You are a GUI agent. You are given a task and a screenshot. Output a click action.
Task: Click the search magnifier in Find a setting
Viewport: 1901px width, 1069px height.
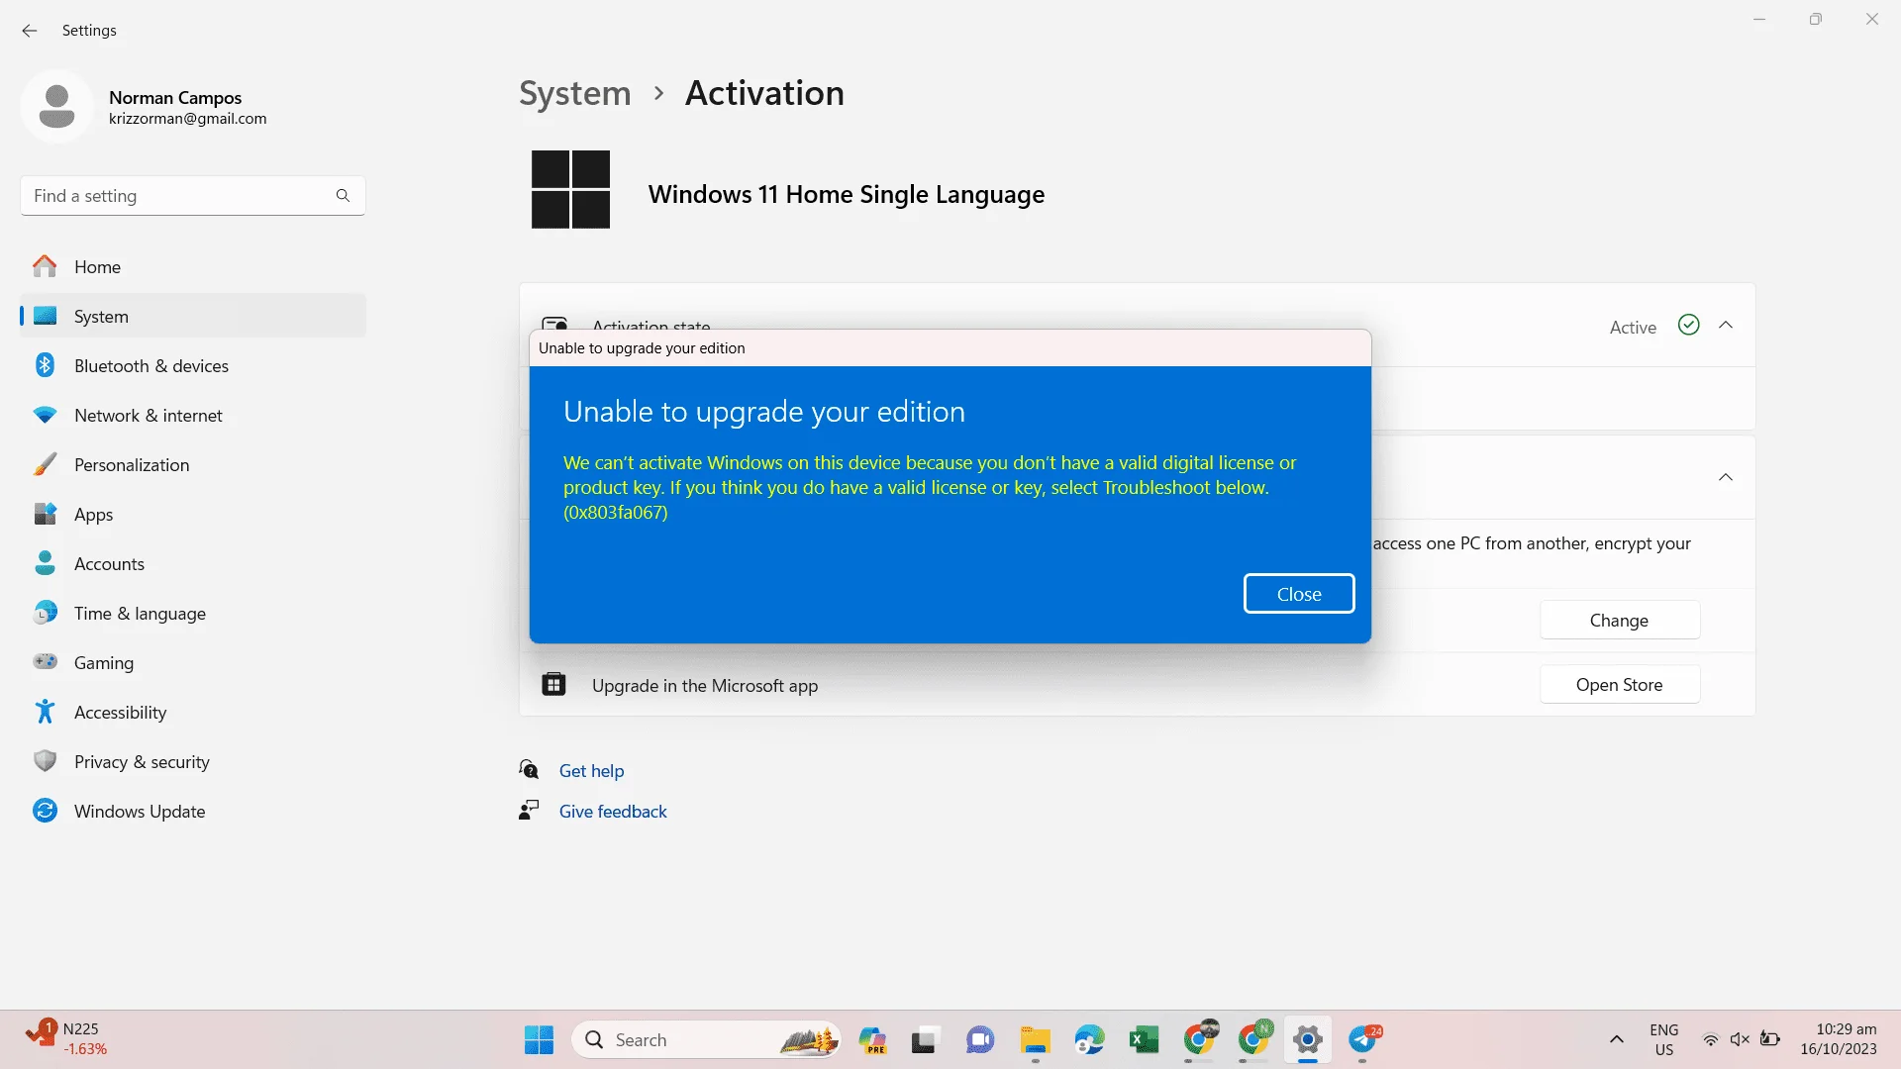point(343,195)
